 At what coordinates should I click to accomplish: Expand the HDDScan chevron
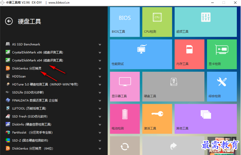(x=100, y=77)
